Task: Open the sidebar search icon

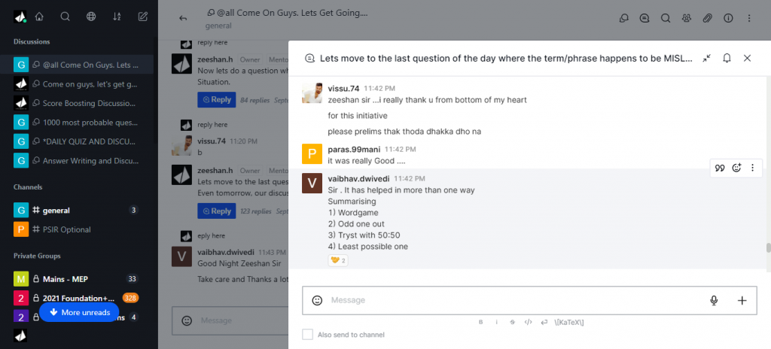Action: [65, 17]
